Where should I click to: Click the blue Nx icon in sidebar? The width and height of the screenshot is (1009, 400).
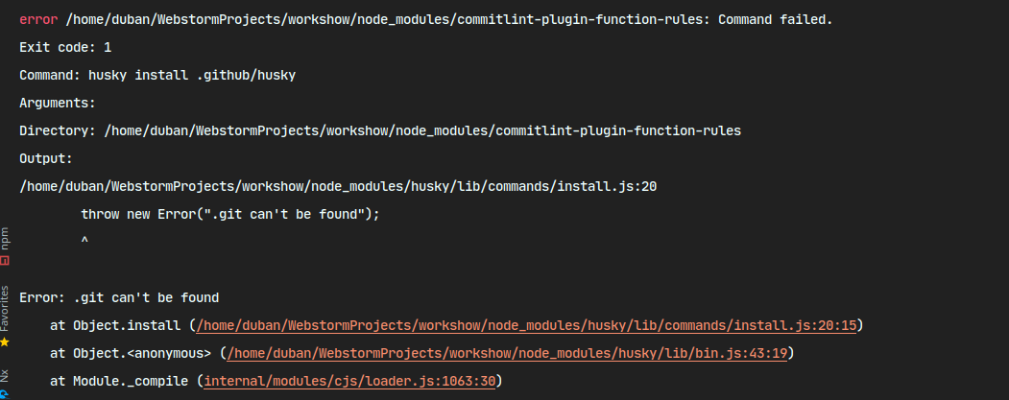point(5,393)
